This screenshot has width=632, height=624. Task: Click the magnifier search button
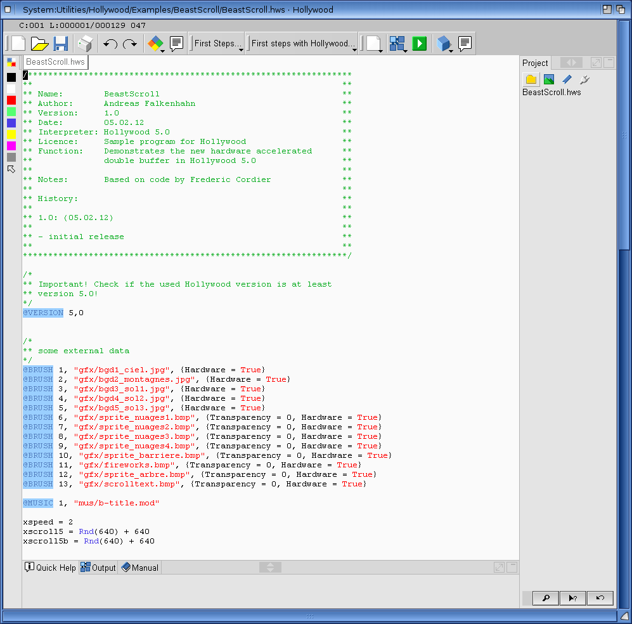546,598
